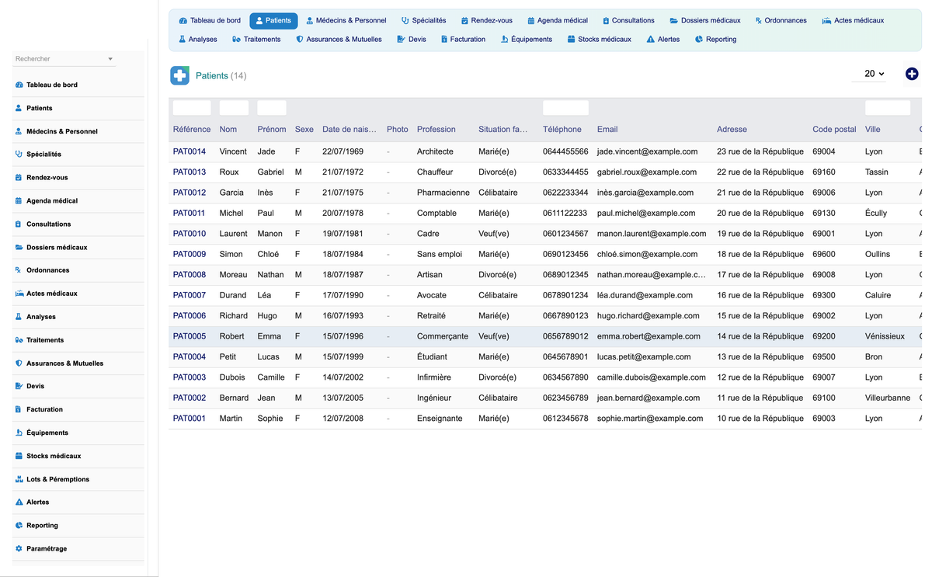Click Médecins & Personnel sidebar icon

point(19,131)
